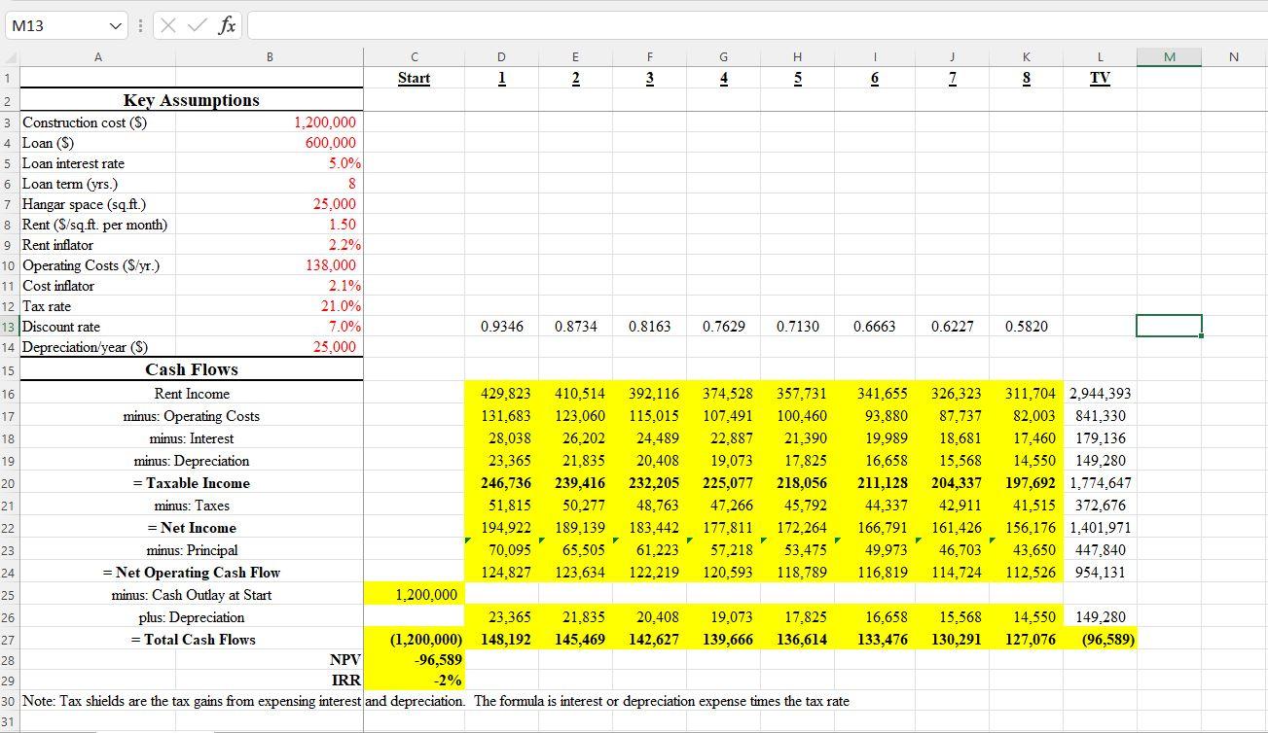Select row 13 header
This screenshot has width=1268, height=733.
tap(9, 327)
